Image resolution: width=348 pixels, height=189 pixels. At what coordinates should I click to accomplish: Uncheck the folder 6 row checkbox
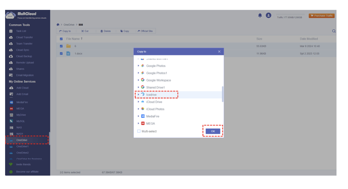click(x=61, y=46)
